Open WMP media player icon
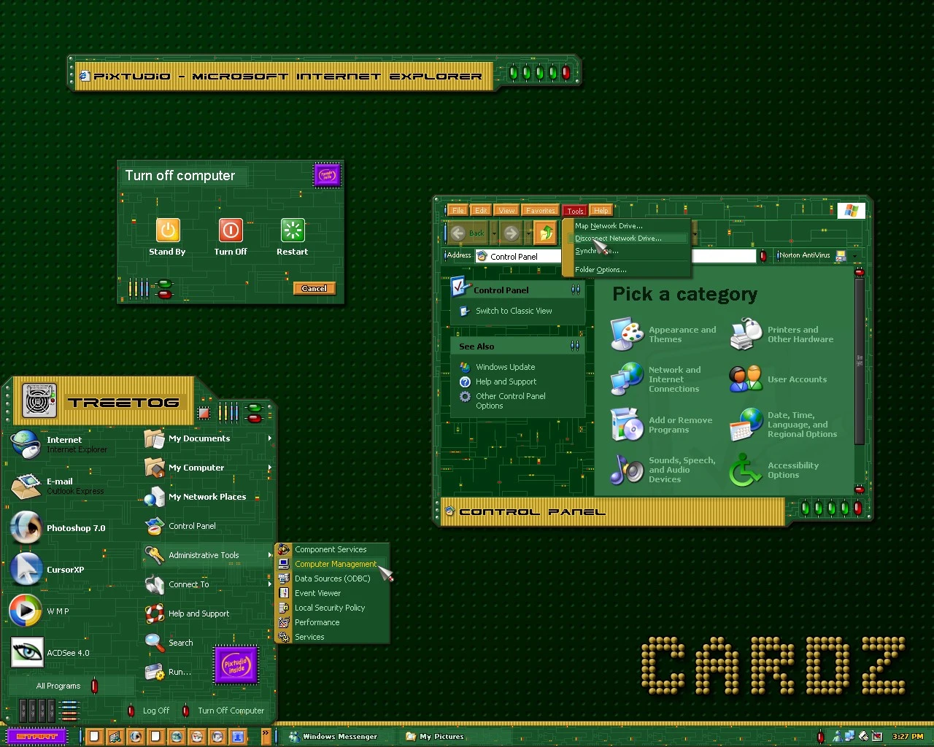 (x=26, y=611)
